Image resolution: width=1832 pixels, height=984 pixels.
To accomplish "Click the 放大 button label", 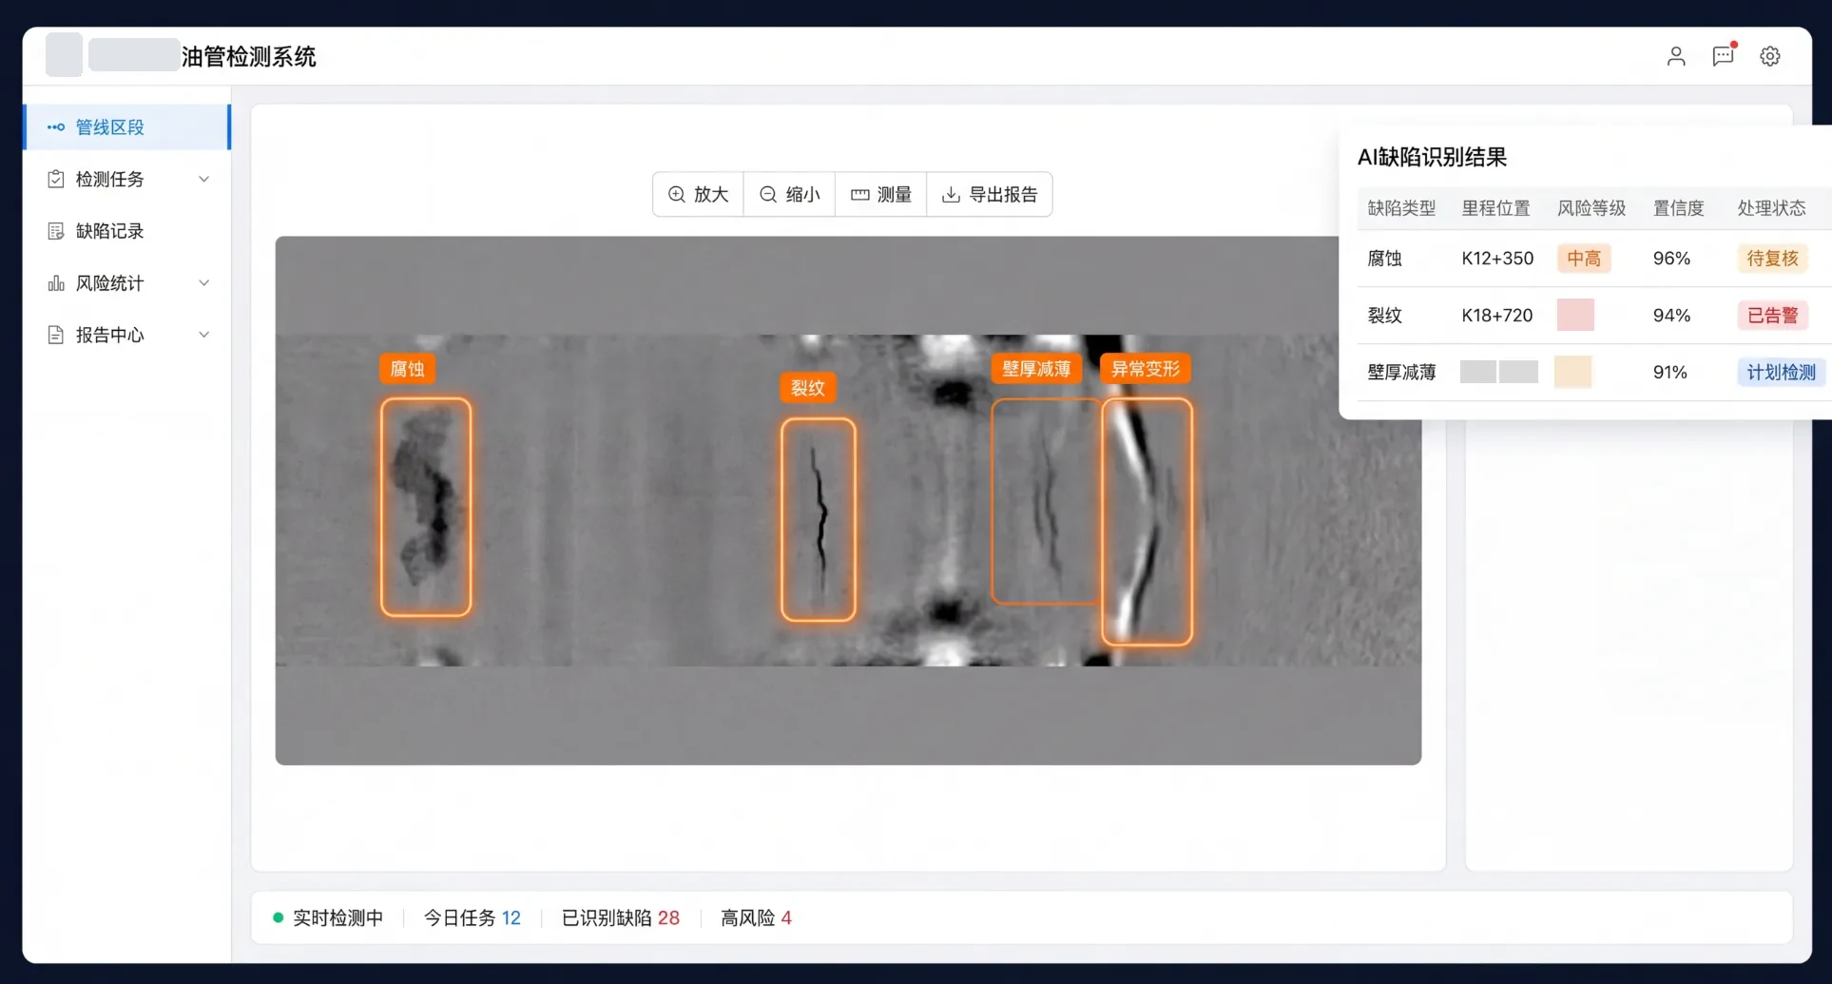I will click(710, 194).
